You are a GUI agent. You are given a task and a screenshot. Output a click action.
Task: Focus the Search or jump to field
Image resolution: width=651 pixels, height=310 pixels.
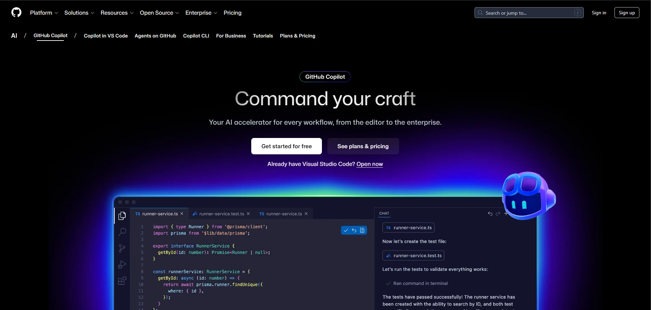tap(528, 13)
